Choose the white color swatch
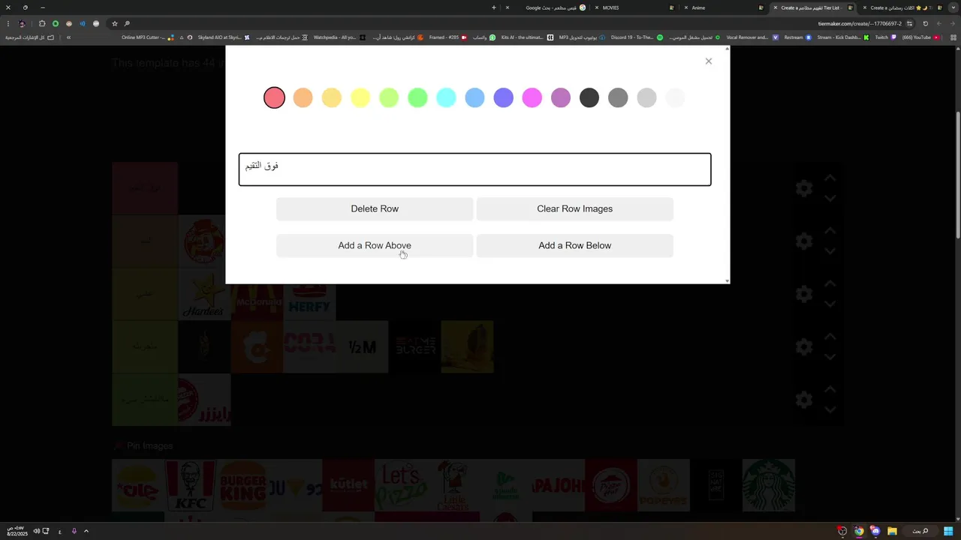The height and width of the screenshot is (540, 961). coord(676,97)
